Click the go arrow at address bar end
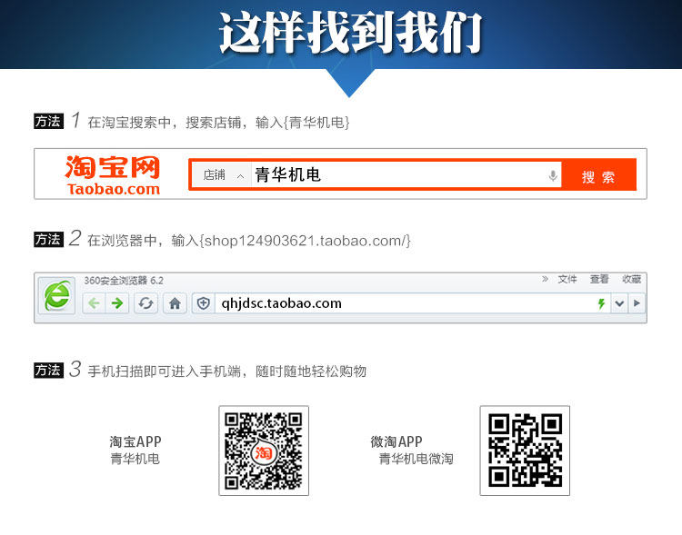 637,303
